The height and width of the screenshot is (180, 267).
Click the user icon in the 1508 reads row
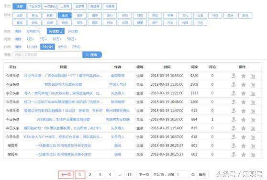point(234,84)
